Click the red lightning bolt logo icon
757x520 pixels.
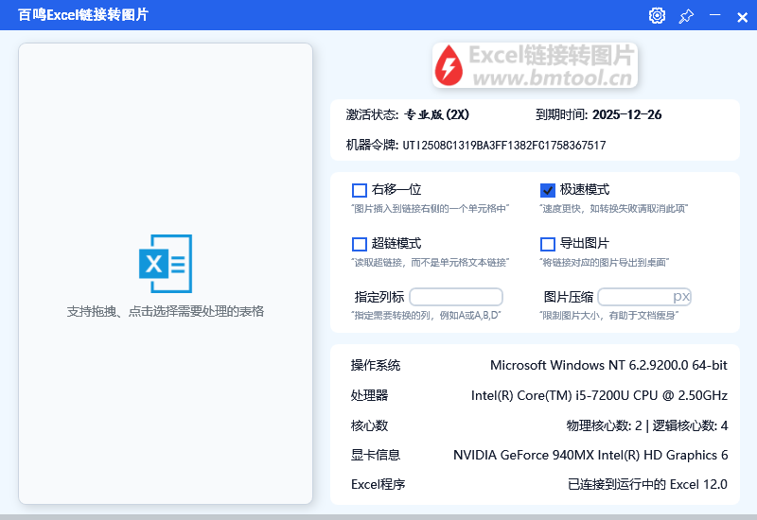(x=449, y=65)
